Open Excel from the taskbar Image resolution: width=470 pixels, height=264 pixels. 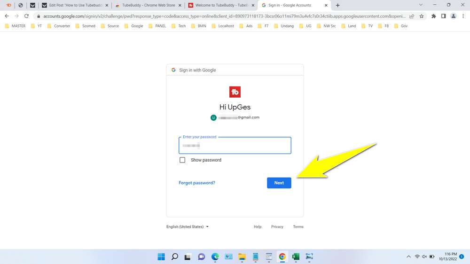pos(296,257)
